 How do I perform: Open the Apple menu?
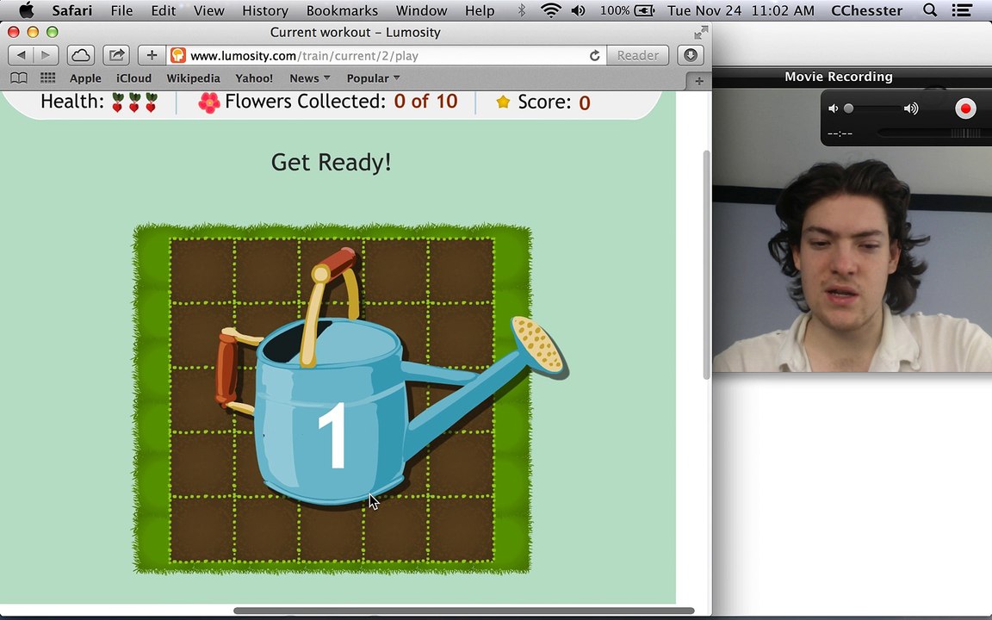coord(26,10)
